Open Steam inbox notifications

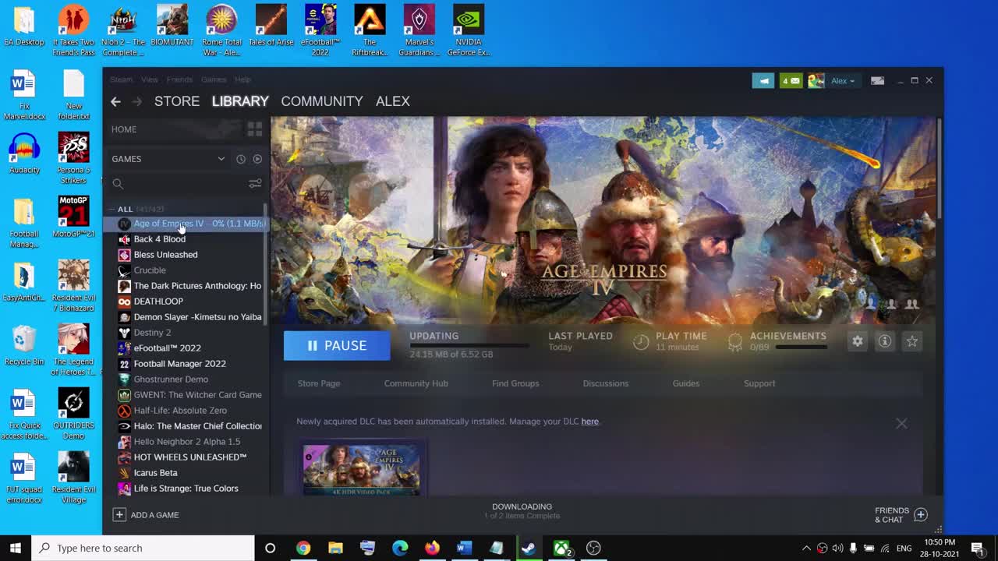coord(791,80)
